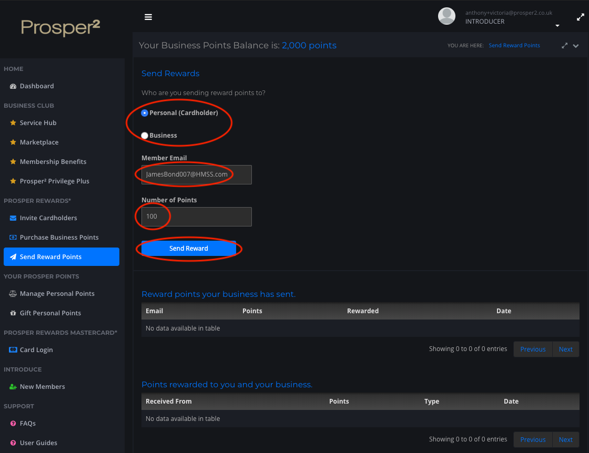Click the 2,000 points balance text
Image resolution: width=589 pixels, height=453 pixels.
[309, 45]
